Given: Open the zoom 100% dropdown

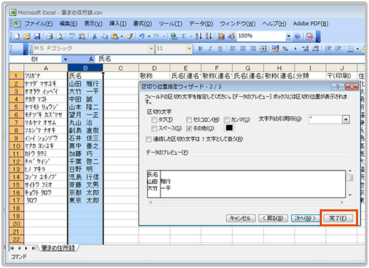Looking at the screenshot, I should (288, 36).
